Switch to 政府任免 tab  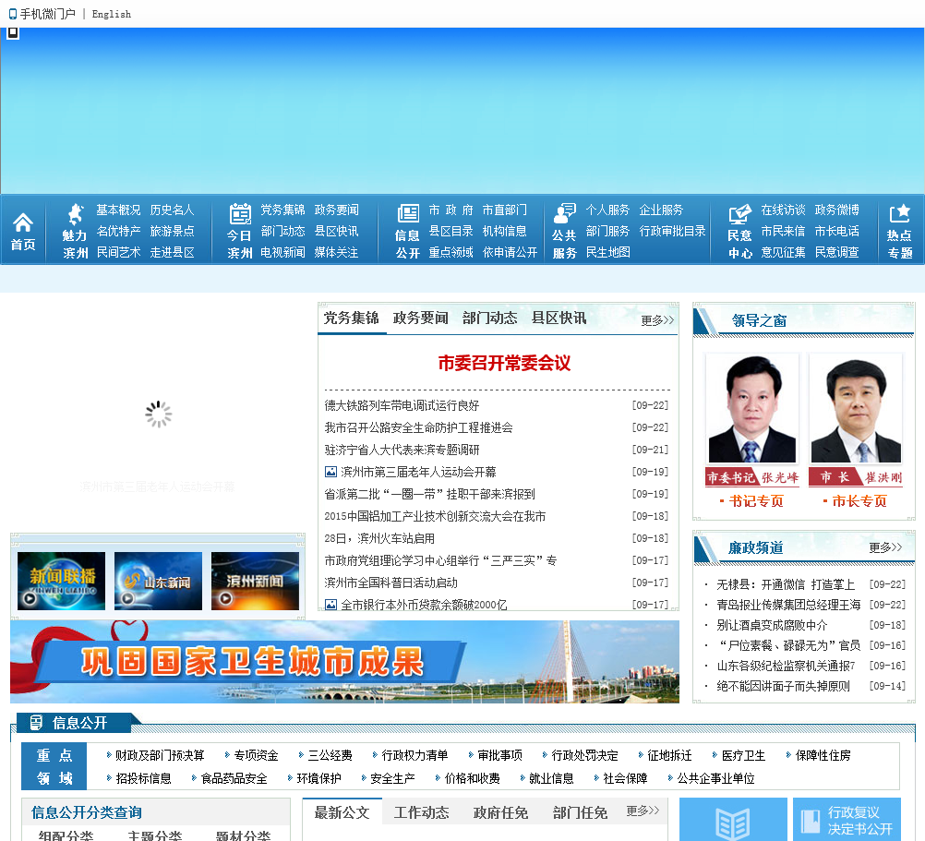point(501,813)
